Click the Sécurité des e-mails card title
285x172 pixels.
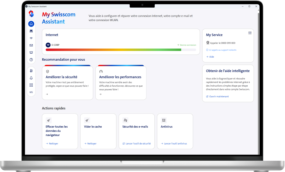coord(135,127)
